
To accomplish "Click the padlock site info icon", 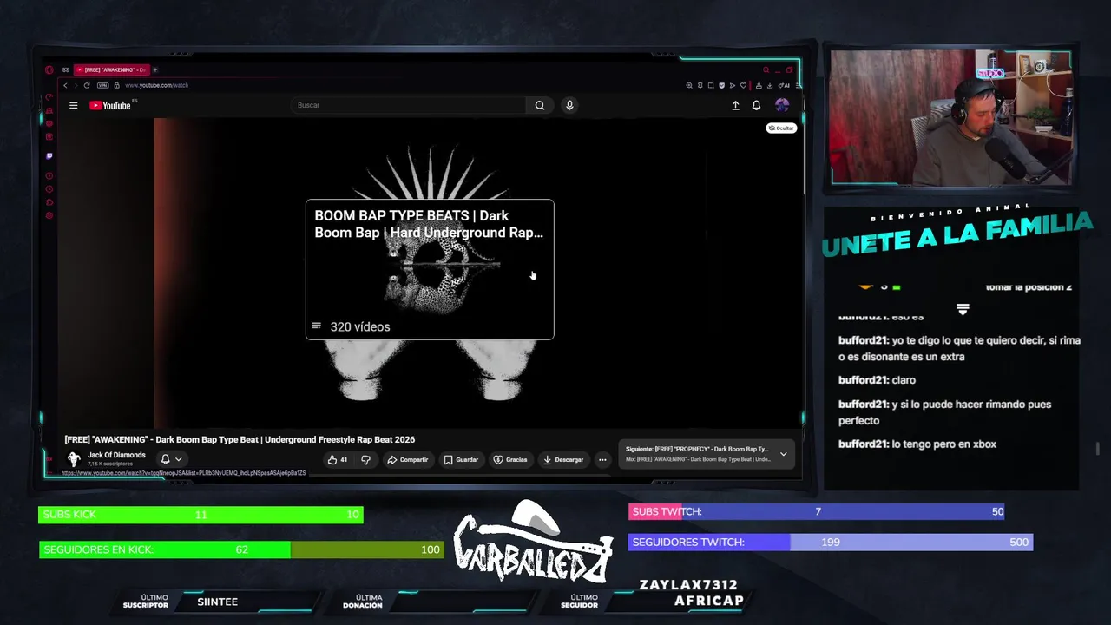I will 116,85.
